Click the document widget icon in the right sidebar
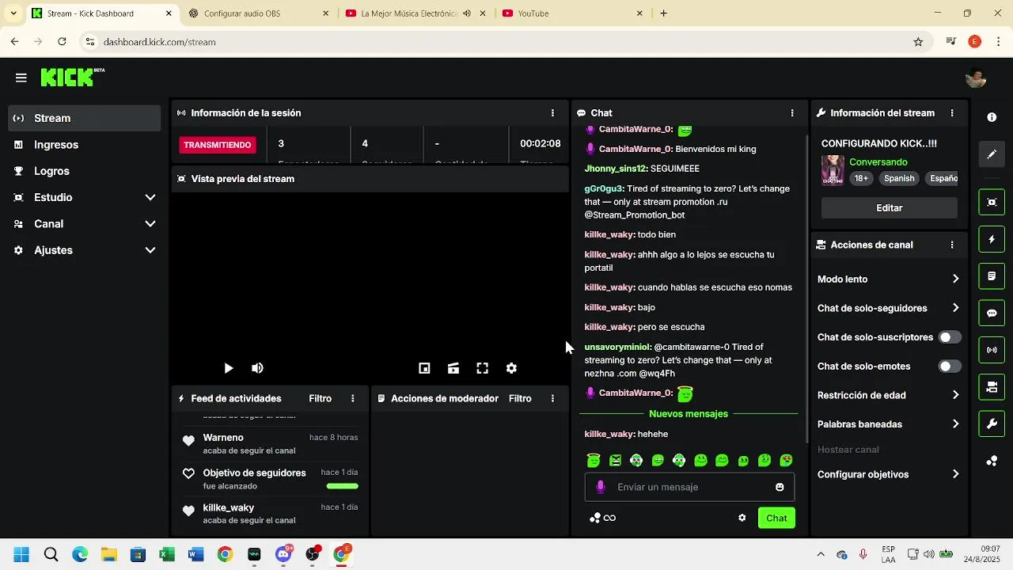This screenshot has width=1013, height=570. pyautogui.click(x=992, y=276)
